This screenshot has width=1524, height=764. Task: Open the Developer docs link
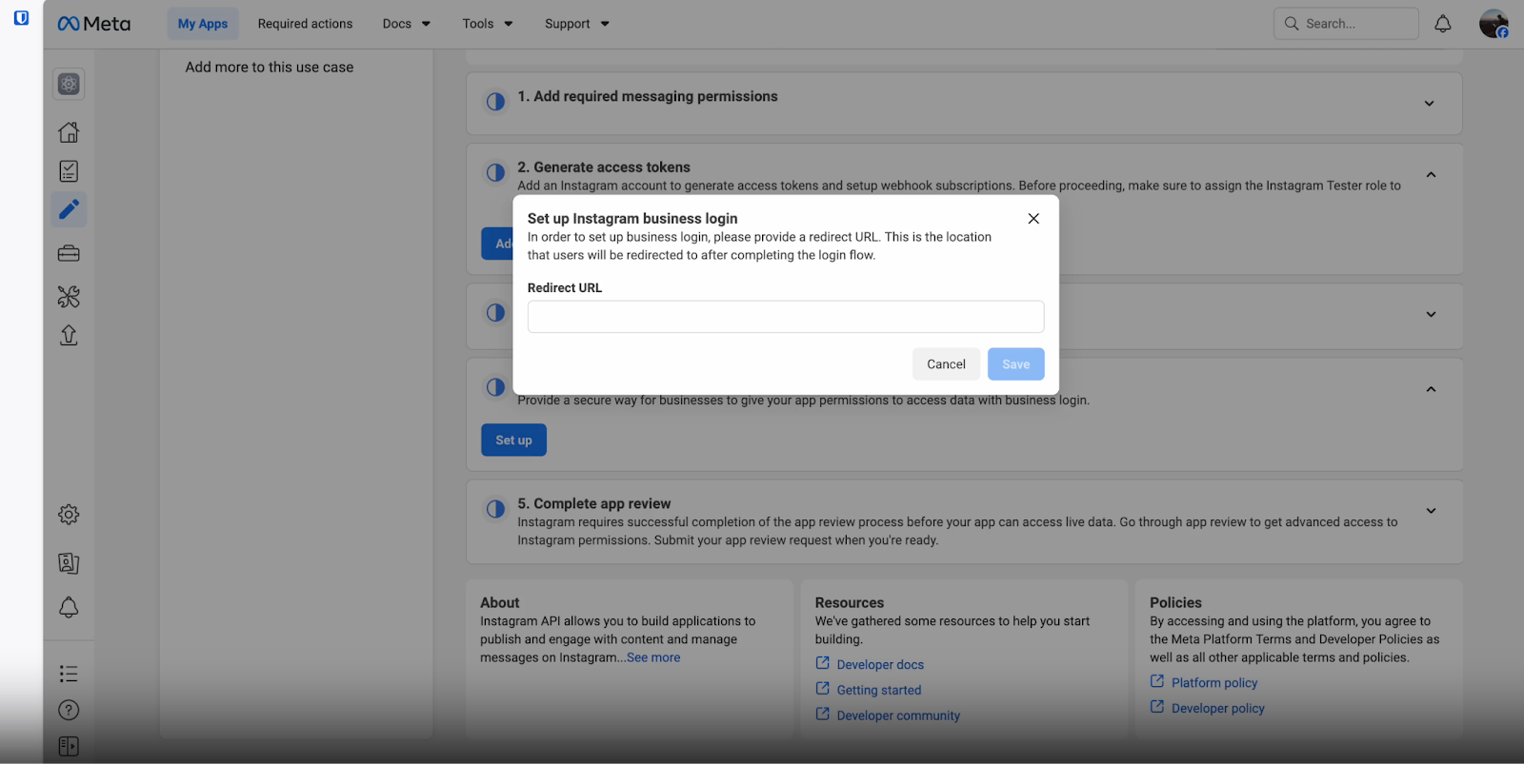(880, 665)
